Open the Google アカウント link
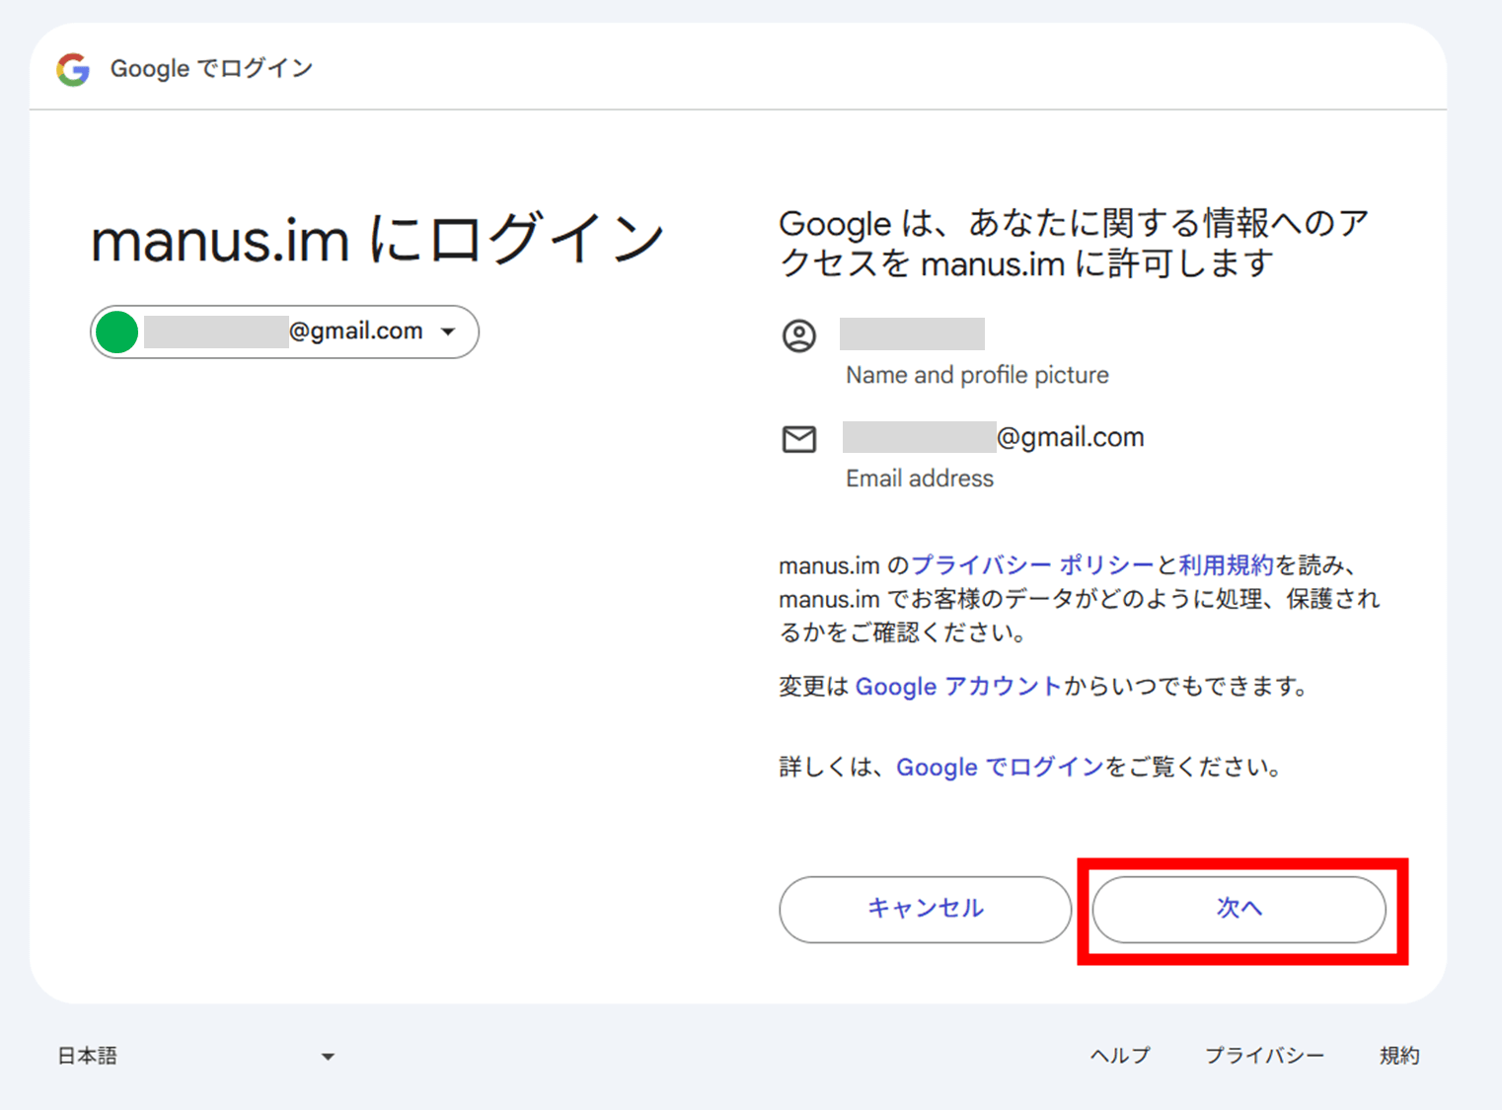Screen dimensions: 1502x1110 (x=958, y=687)
